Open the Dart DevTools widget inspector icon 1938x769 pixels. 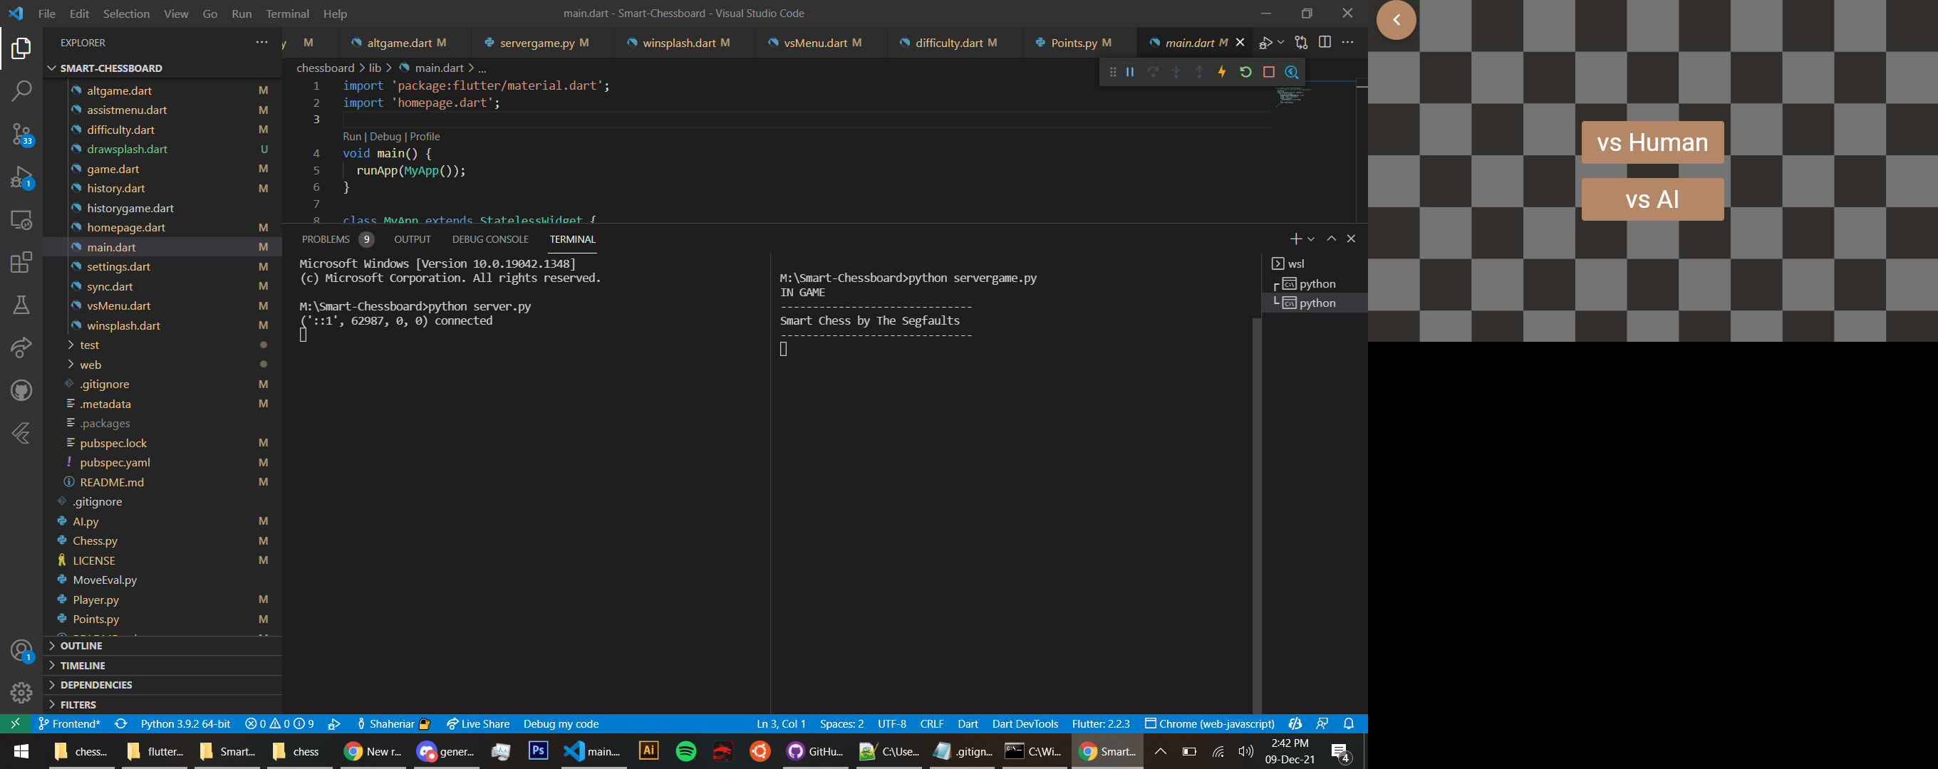[x=1292, y=72]
